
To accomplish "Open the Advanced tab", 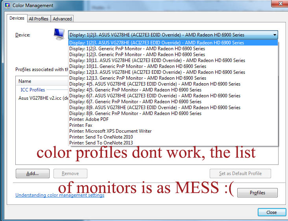I will 62,19.
